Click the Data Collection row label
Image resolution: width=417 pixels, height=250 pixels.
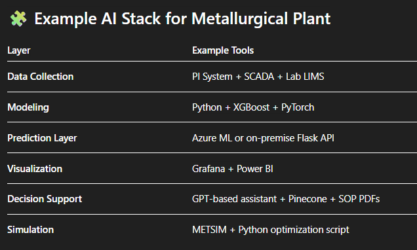(41, 77)
